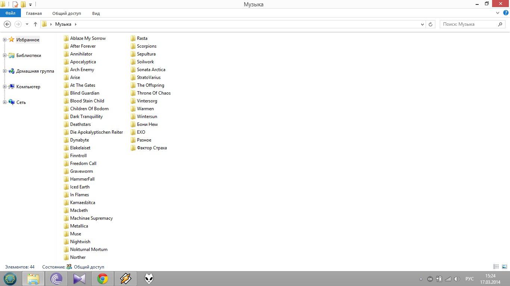The width and height of the screenshot is (510, 286).
Task: Select the "Machinae Supremacy" folder name
Action: 91,218
